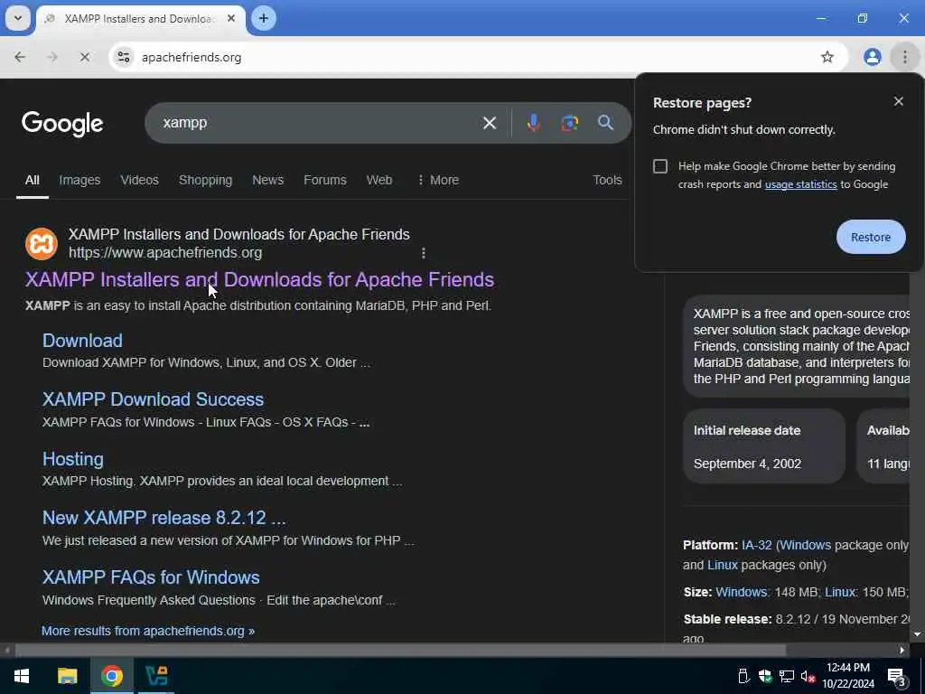Open site information icon in address bar

(x=123, y=57)
